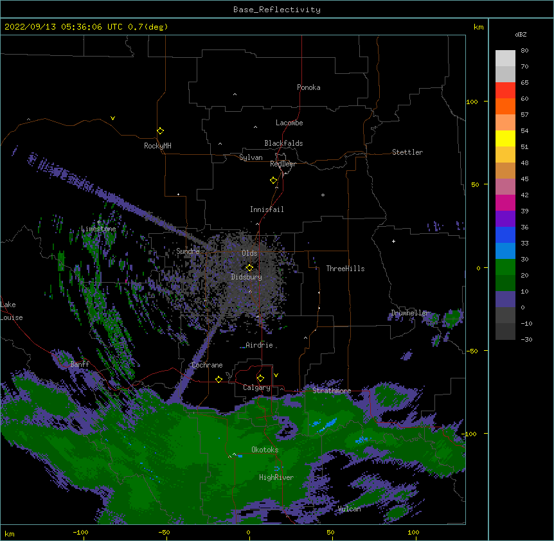Select the Cochrane label
Screen dimensions: 554x541
click(207, 365)
